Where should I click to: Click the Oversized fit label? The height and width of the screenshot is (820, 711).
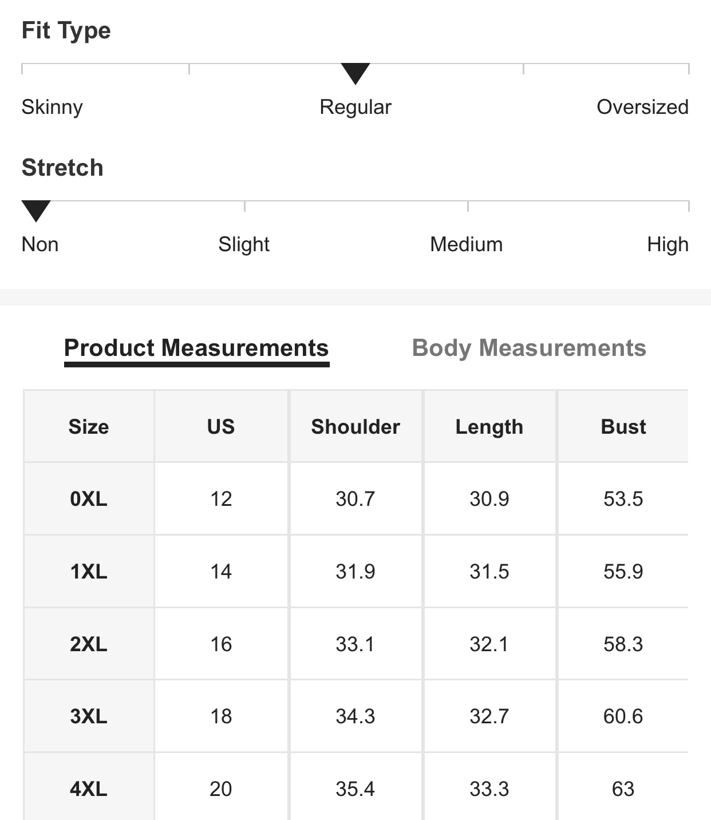pos(642,107)
